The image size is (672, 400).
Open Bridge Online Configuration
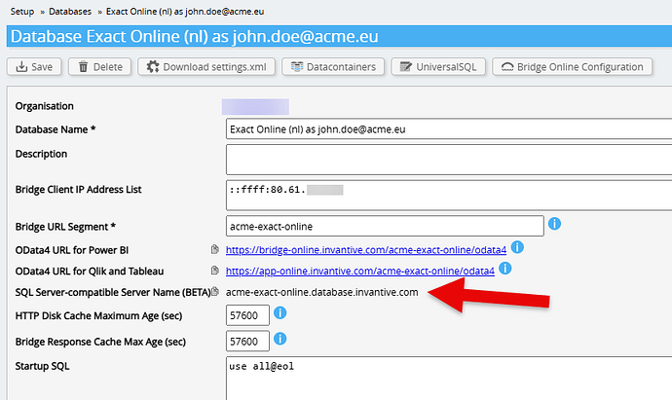(572, 67)
